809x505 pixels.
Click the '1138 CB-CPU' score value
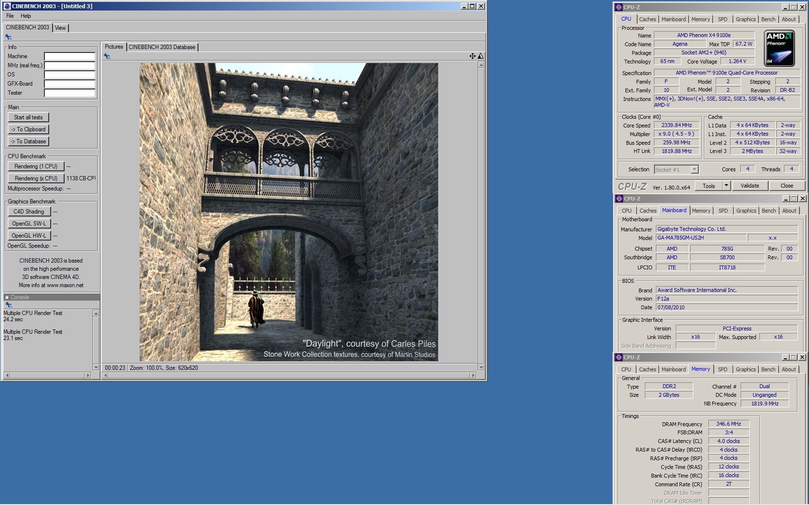pos(81,178)
